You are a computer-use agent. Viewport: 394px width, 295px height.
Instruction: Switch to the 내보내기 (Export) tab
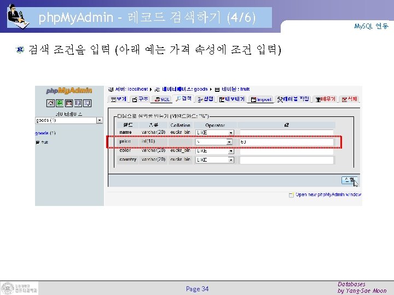pyautogui.click(x=231, y=99)
